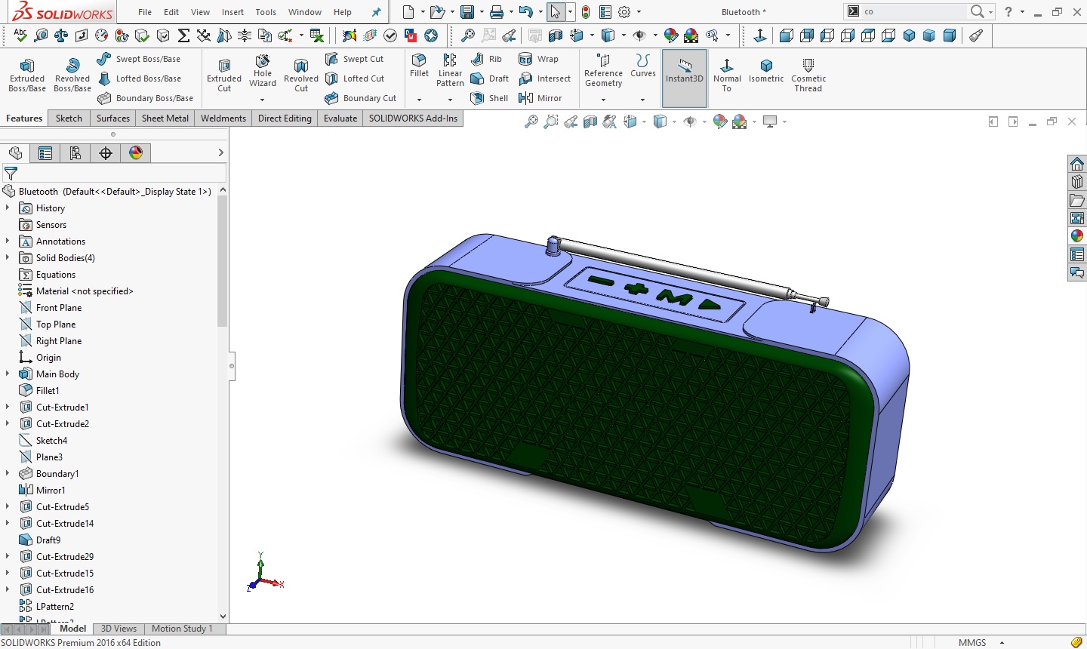1087x649 pixels.
Task: Expand the Annotations node
Action: pyautogui.click(x=8, y=241)
